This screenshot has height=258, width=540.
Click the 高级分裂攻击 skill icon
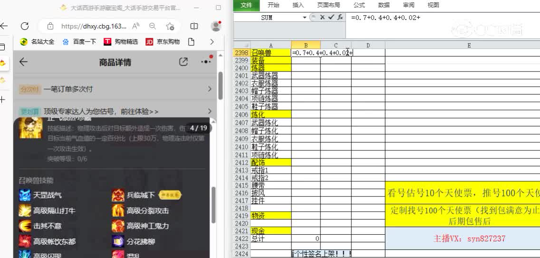pos(118,211)
